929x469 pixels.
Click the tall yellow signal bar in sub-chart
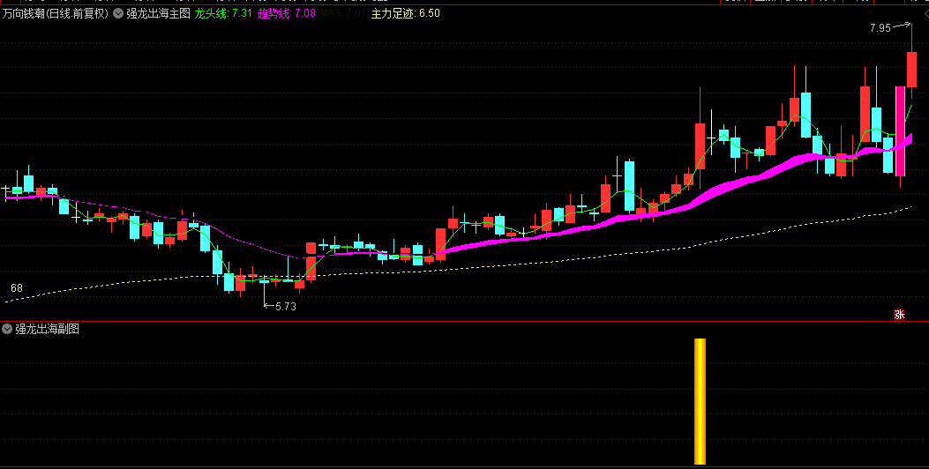click(x=700, y=401)
